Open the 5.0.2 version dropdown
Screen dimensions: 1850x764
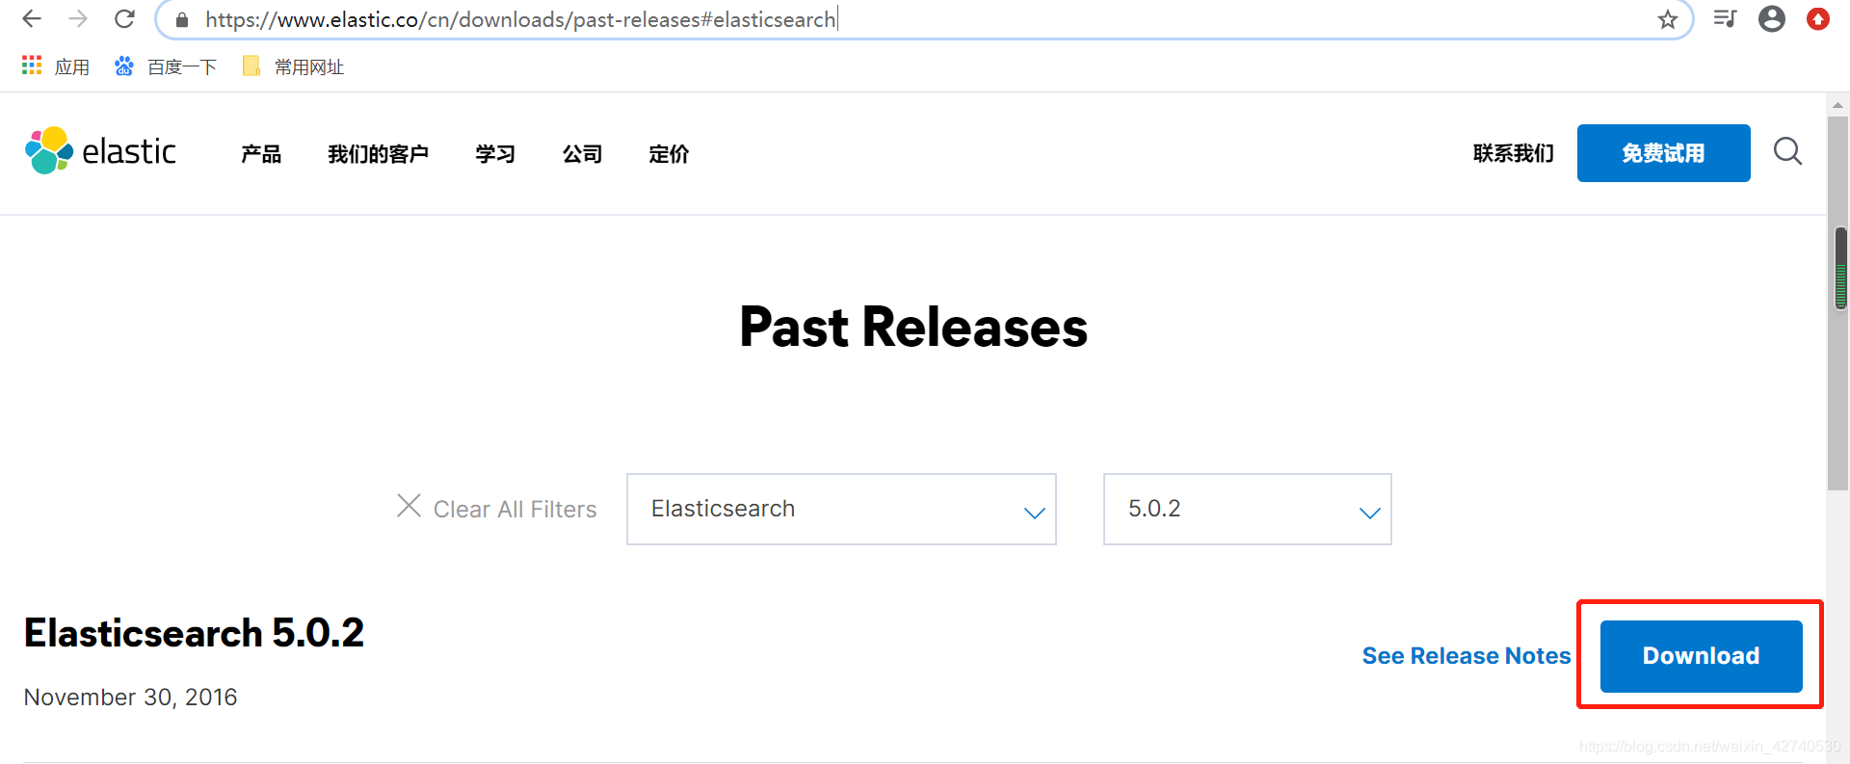click(x=1248, y=509)
